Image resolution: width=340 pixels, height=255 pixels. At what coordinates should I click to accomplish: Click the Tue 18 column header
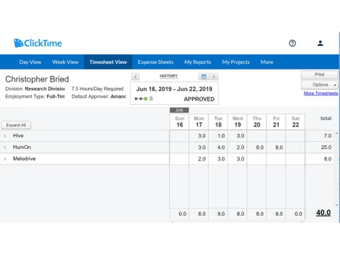click(x=218, y=122)
